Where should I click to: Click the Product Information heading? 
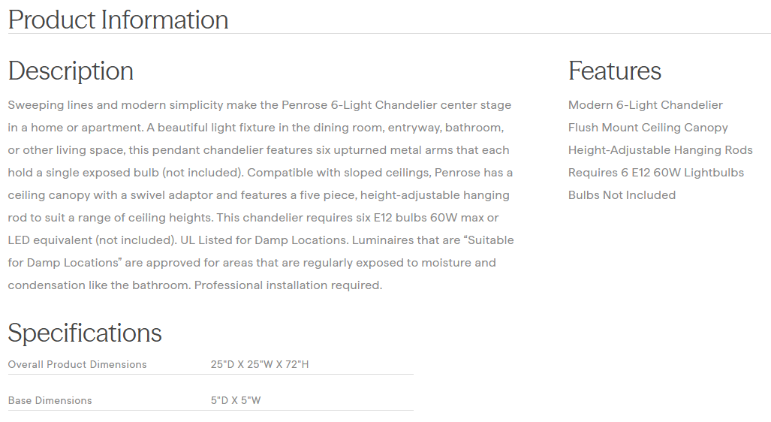tap(118, 20)
